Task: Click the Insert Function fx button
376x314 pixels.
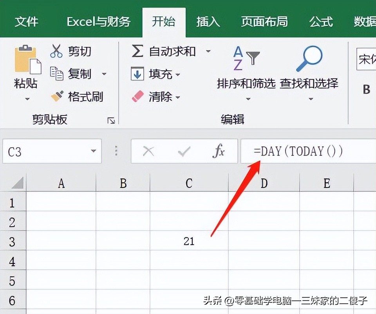Action: click(x=218, y=151)
